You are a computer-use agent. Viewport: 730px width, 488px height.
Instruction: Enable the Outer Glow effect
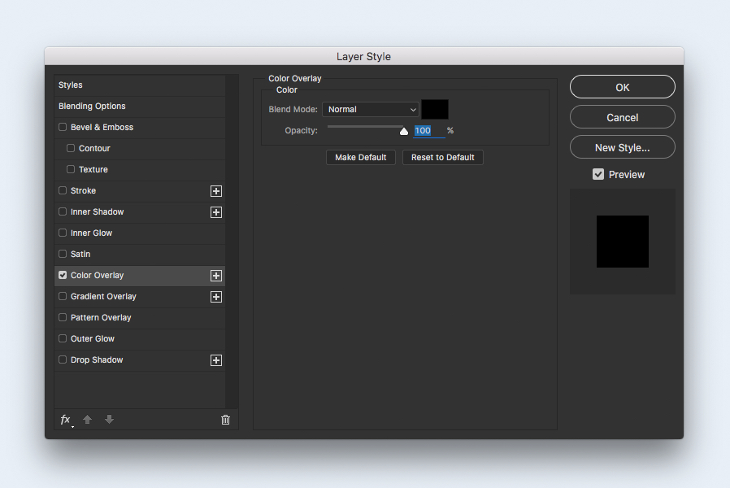tap(63, 338)
